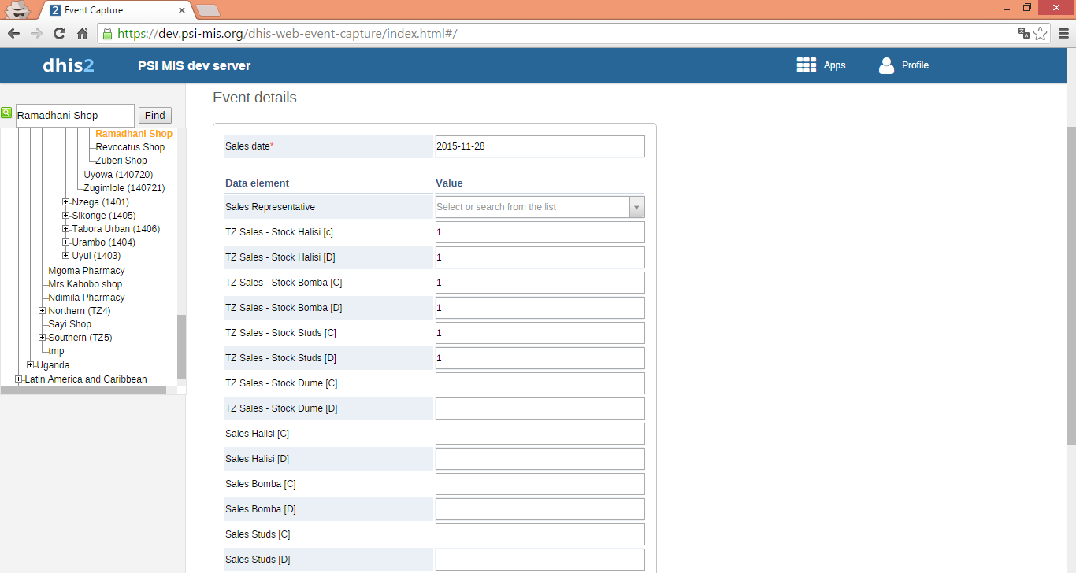Bookmark this page with star icon
Image resolution: width=1076 pixels, height=573 pixels.
coord(1041,33)
